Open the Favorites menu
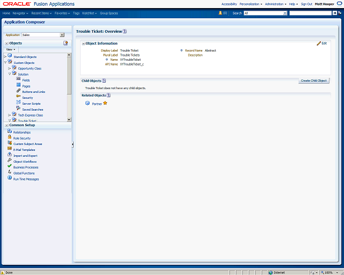Screen dimensions: 344x275 (62, 13)
